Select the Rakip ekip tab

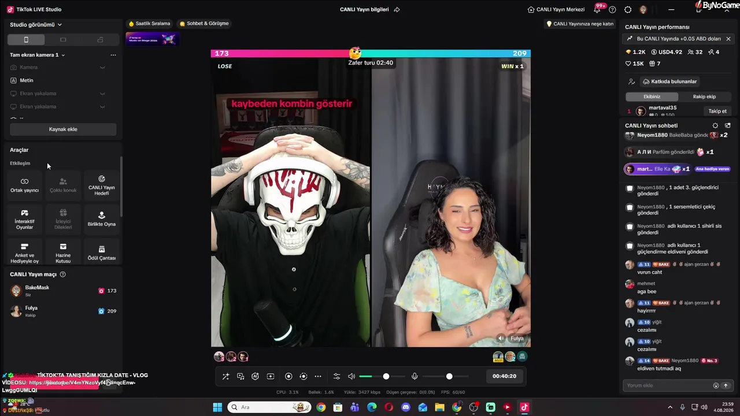pos(704,96)
